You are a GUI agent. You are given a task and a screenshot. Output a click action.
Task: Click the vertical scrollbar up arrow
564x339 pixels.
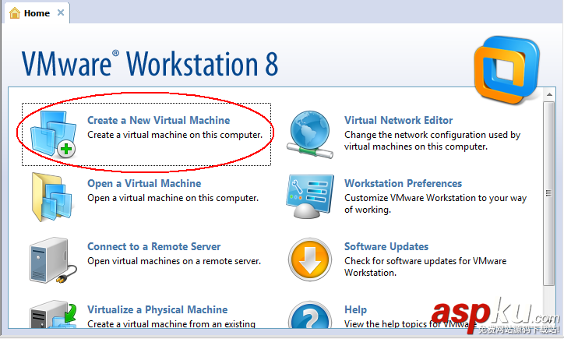coord(549,94)
